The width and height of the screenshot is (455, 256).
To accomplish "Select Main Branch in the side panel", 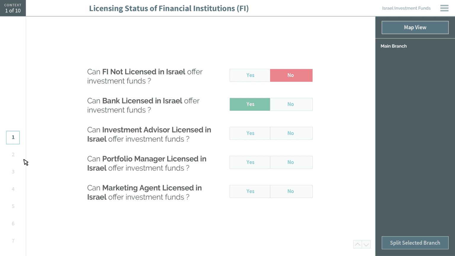I will click(393, 46).
